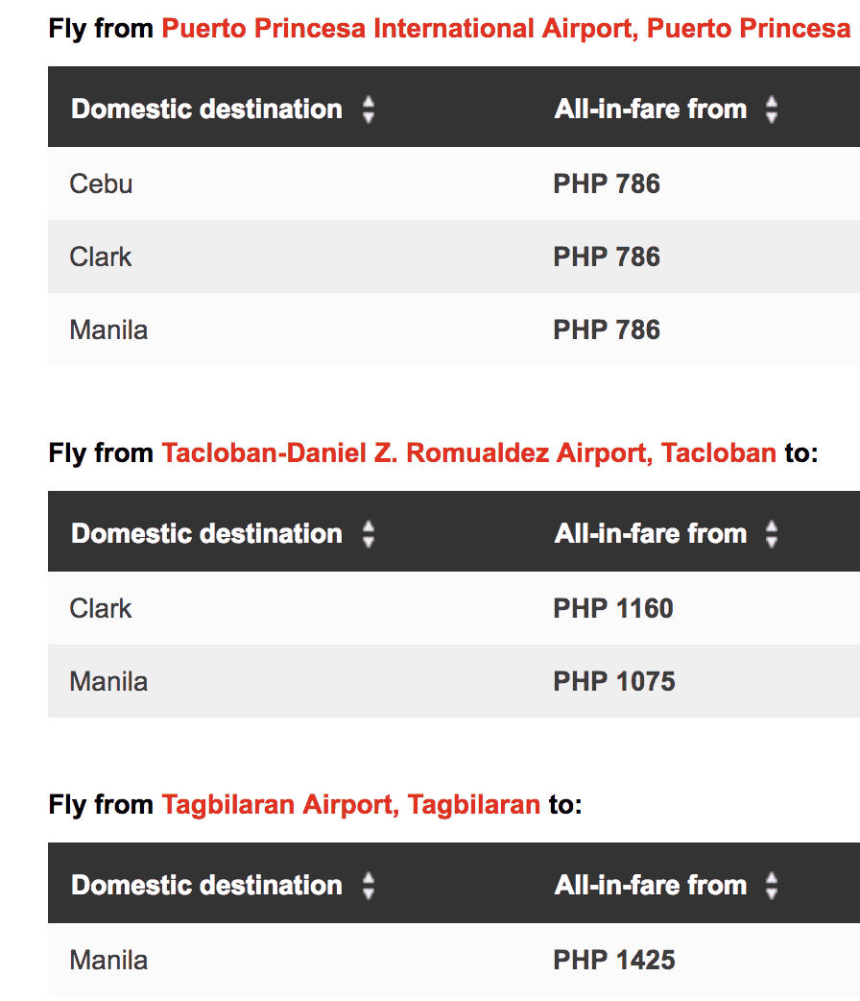Select Manila destination under Puerto Princesa flights
860x1001 pixels.
(108, 330)
